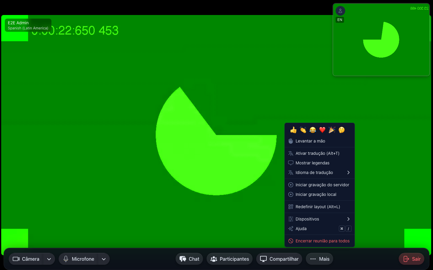Click Compartilhar screen share button
The image size is (433, 270).
279,259
